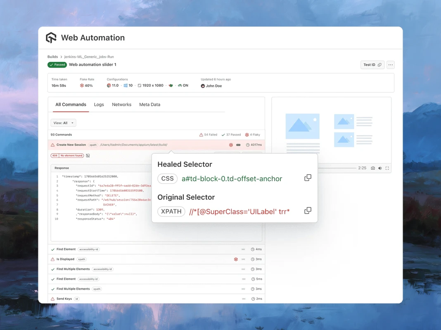Click the John Doe user name
The height and width of the screenshot is (330, 441).
214,86
